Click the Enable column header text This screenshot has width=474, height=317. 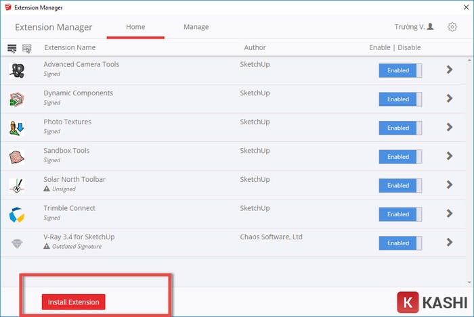(x=380, y=48)
